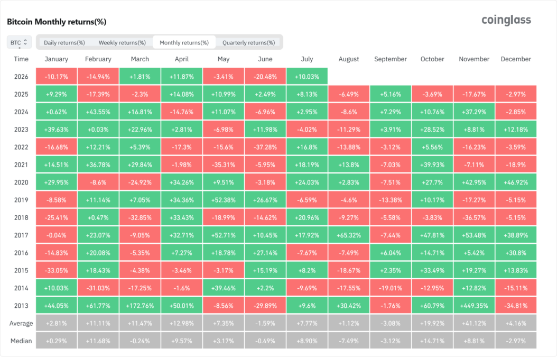Click the Average row label

21,323
